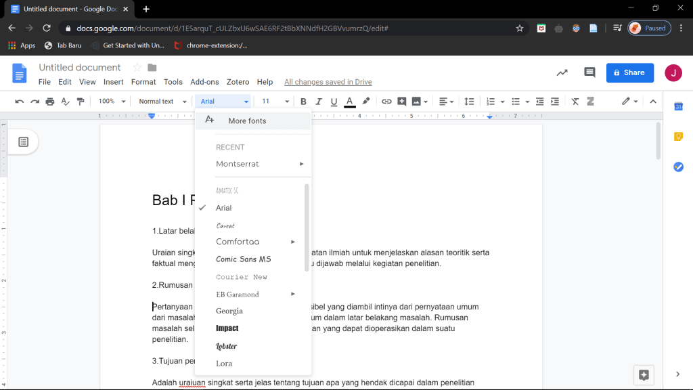Open the Insert menu
This screenshot has height=390, width=693.
pyautogui.click(x=113, y=82)
